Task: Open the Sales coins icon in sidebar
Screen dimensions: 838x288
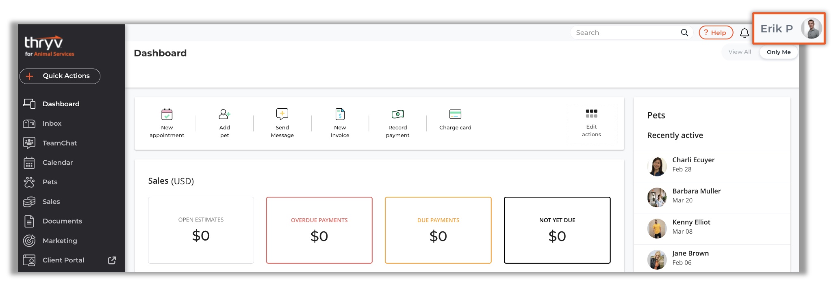Action: tap(29, 202)
